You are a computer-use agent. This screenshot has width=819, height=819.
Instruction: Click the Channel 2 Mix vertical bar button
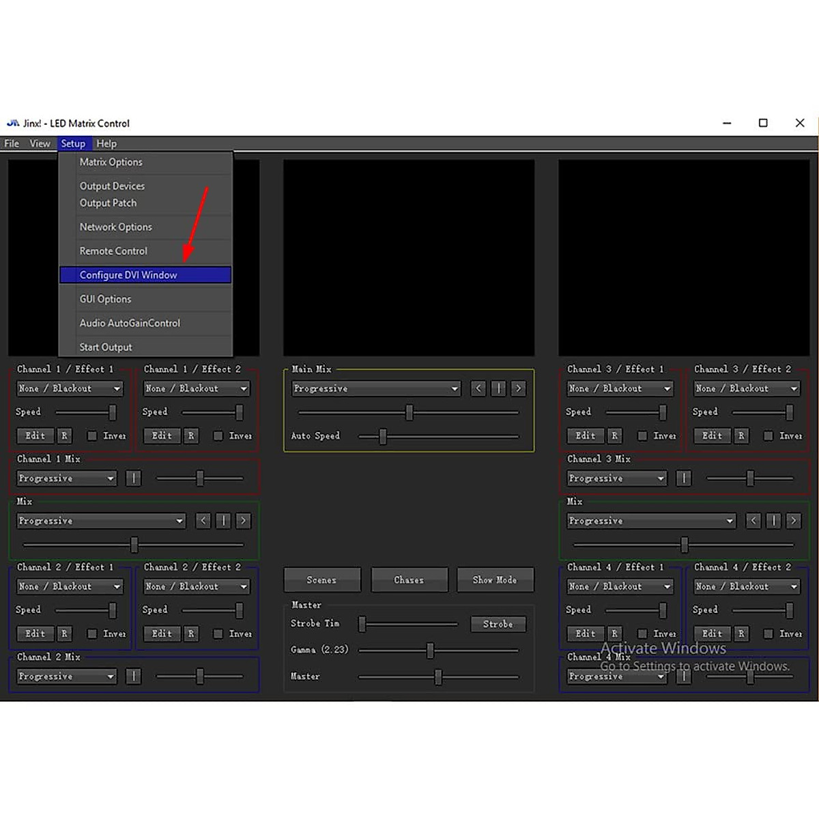(x=134, y=676)
